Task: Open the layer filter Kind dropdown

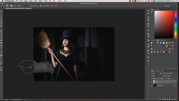Action: pyautogui.click(x=155, y=73)
